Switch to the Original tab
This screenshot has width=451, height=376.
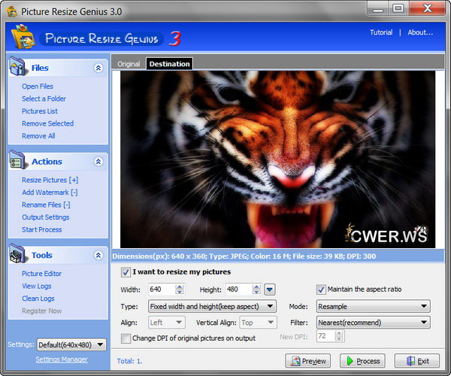[129, 64]
